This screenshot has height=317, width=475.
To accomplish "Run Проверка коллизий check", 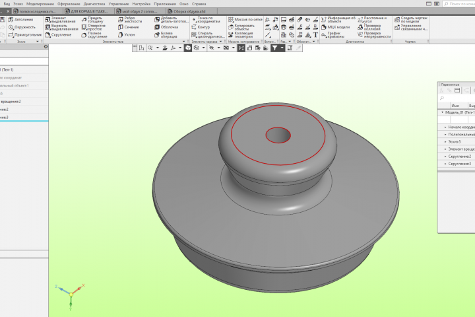I will click(369, 27).
